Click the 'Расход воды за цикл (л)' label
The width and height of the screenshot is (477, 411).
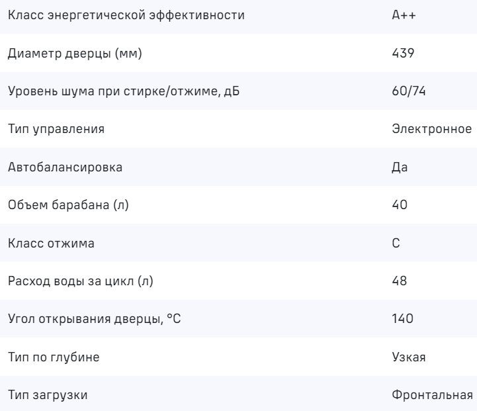click(80, 281)
